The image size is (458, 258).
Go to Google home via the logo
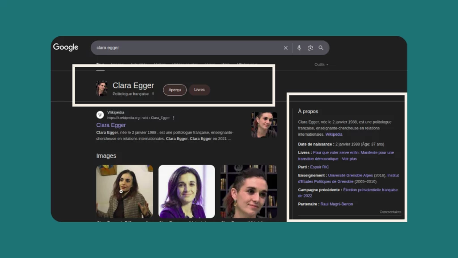point(66,47)
